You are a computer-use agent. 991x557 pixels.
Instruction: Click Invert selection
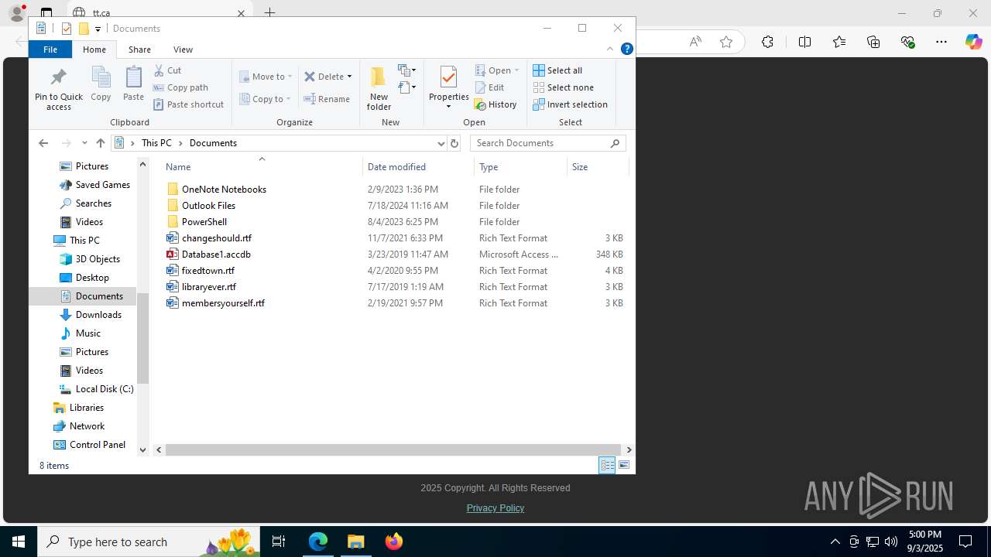571,104
